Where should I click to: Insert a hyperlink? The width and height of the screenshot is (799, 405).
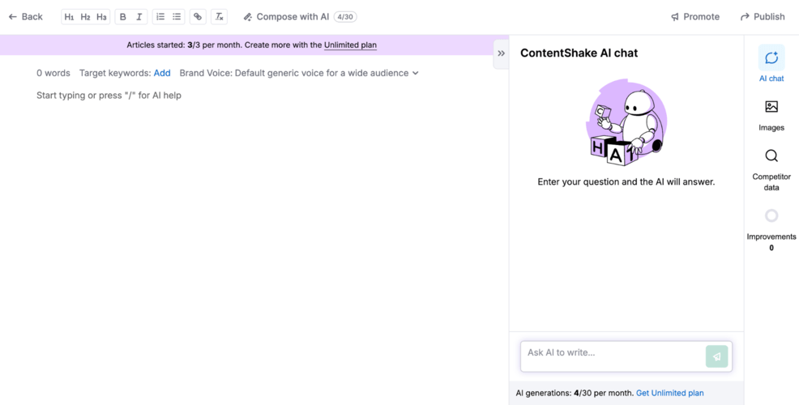tap(198, 16)
